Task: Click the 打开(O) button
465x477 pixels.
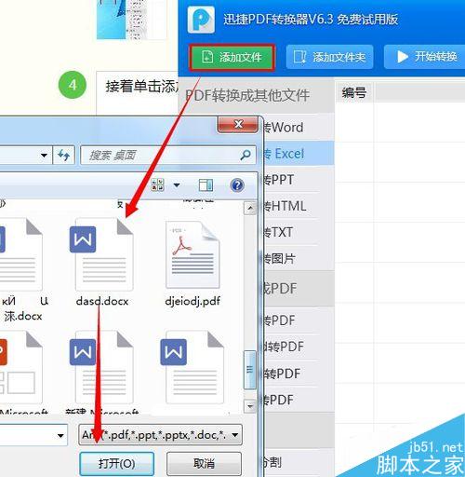Action: click(x=117, y=464)
